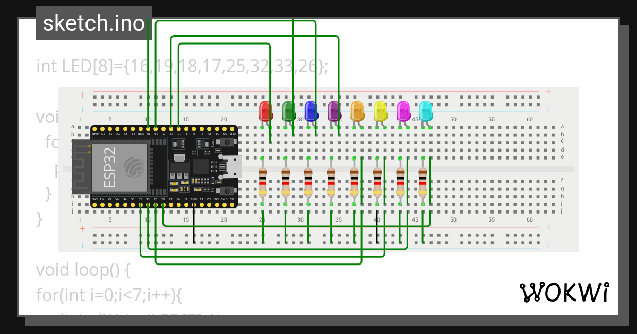Click pin 32 on the ESP32 bottom row
The image size is (637, 334).
click(x=140, y=204)
